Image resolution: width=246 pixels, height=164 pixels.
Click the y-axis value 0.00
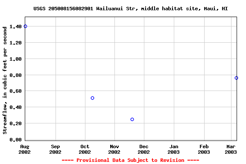tap(15, 140)
